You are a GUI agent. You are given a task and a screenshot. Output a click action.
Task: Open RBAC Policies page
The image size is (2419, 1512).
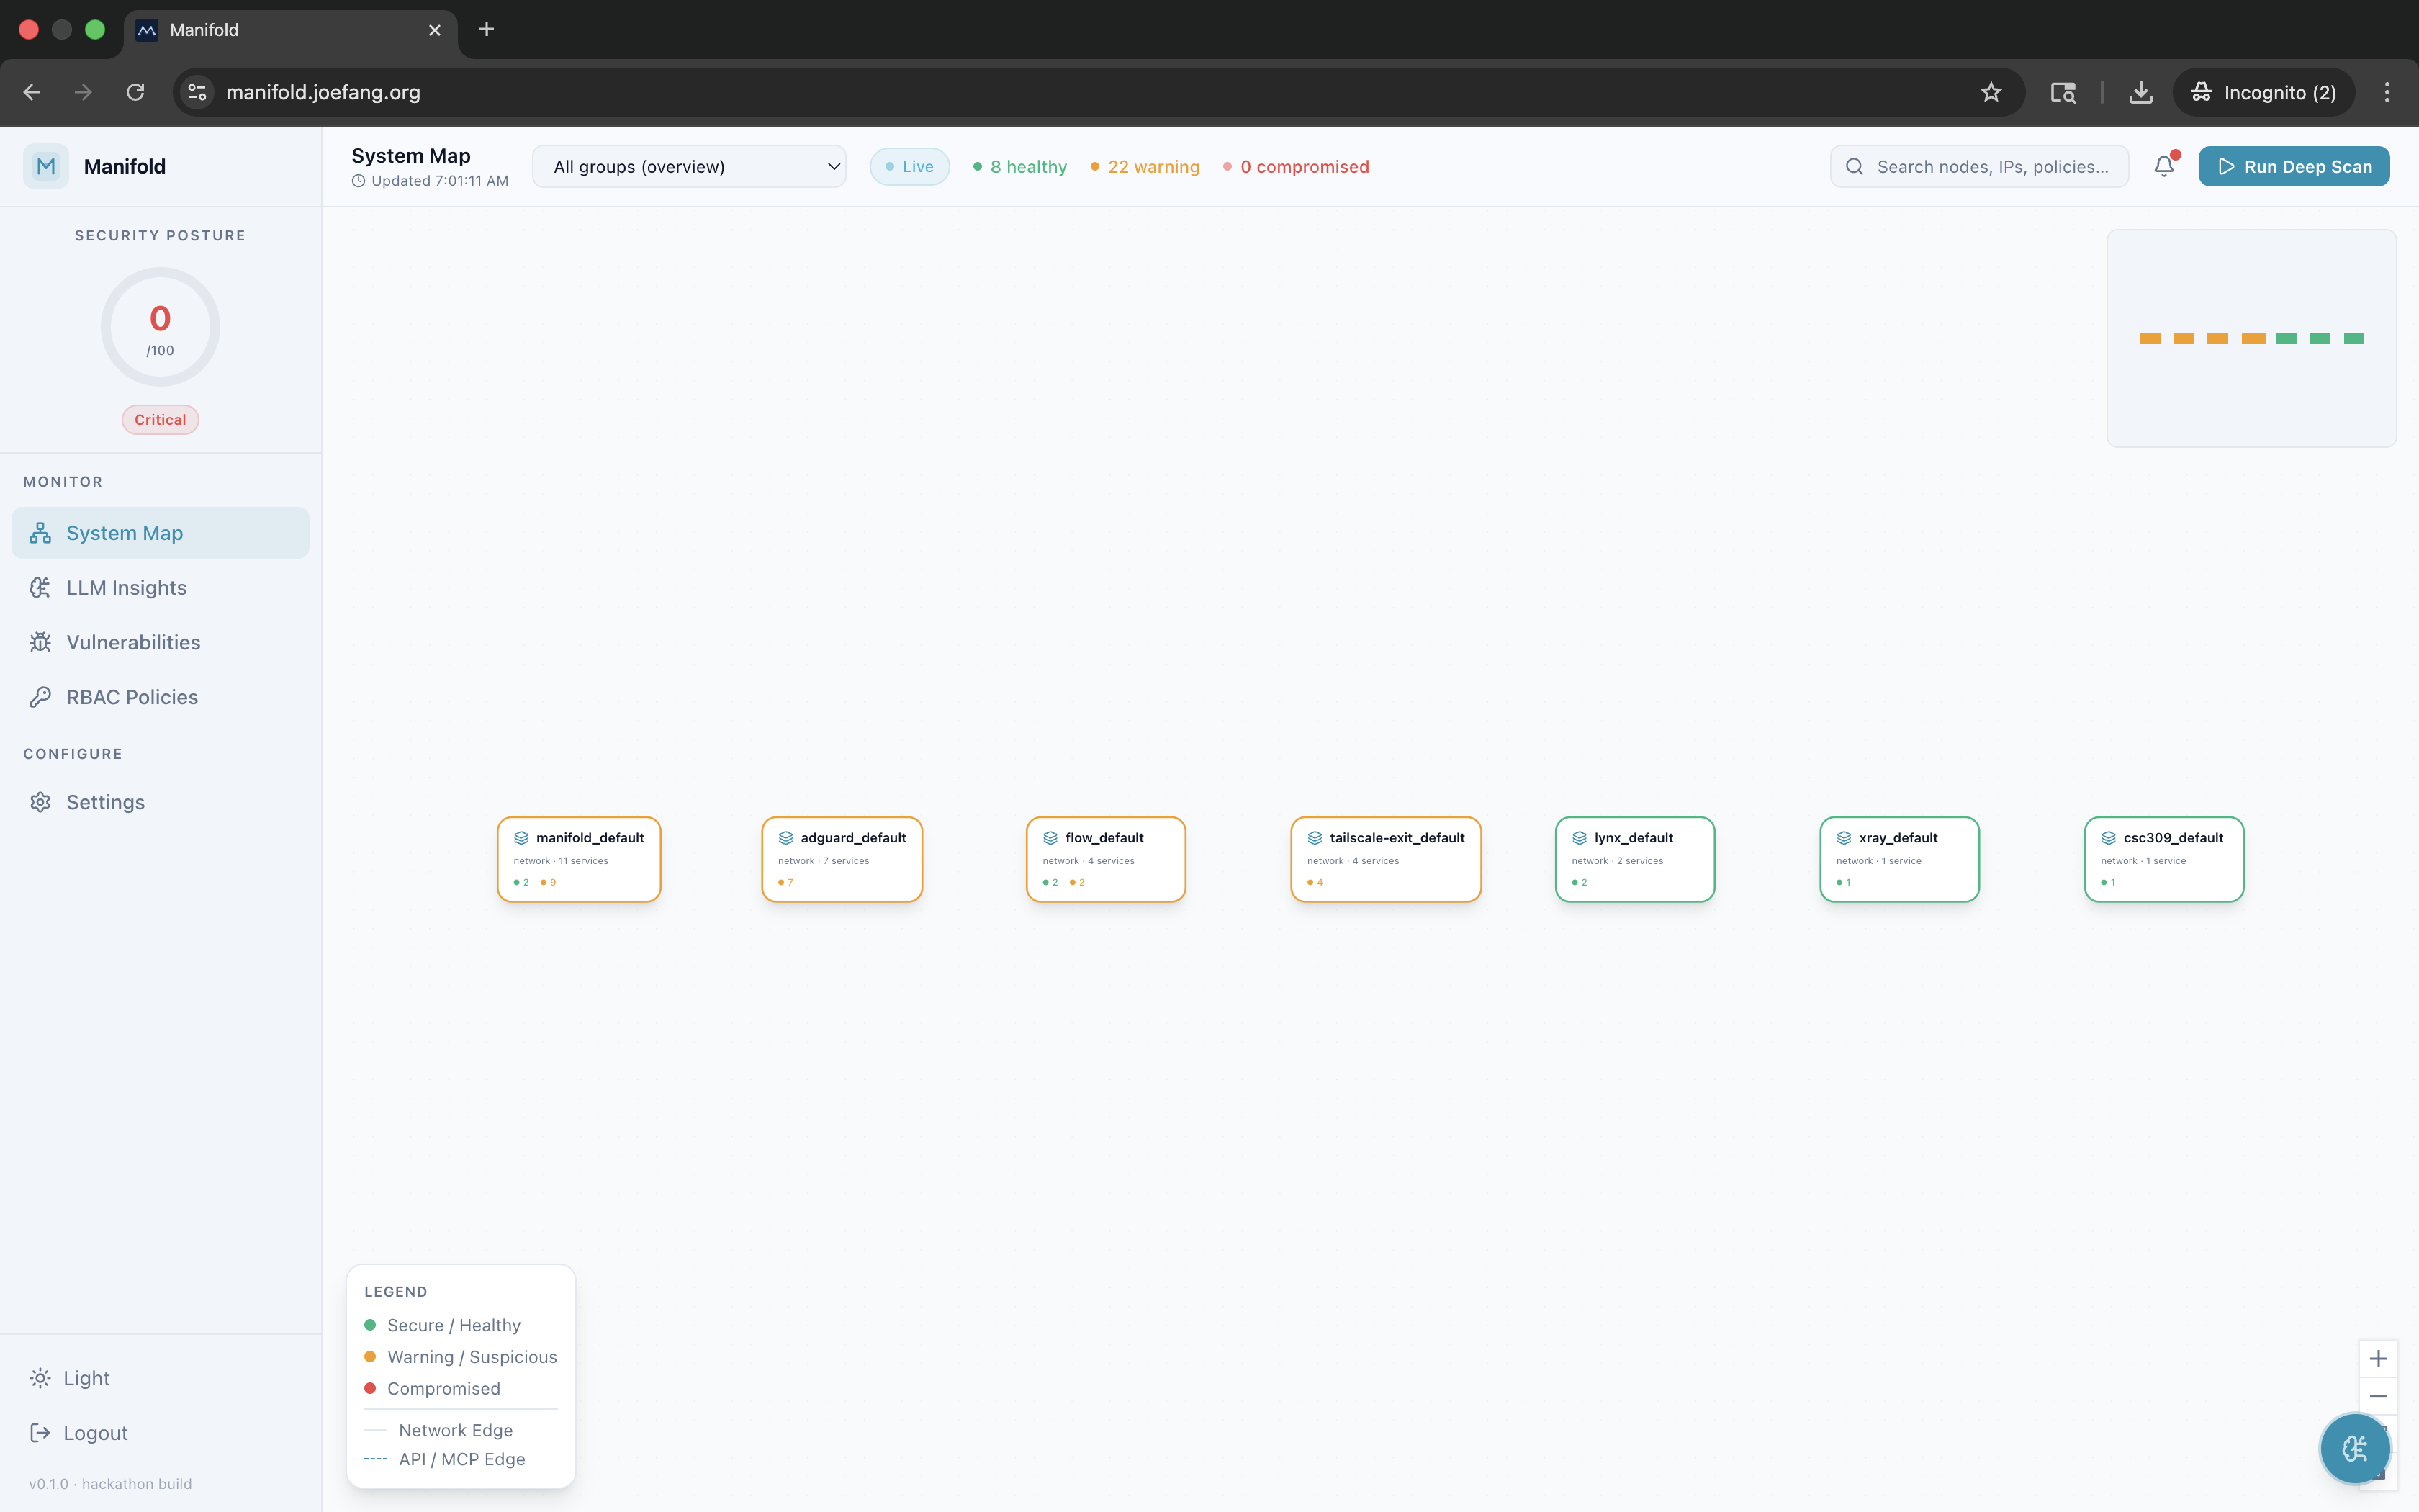pyautogui.click(x=132, y=697)
